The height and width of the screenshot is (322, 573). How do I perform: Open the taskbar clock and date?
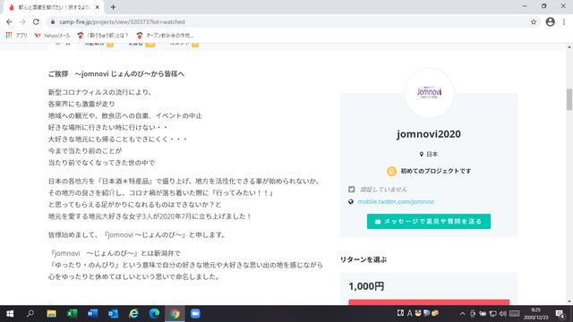tap(536, 314)
